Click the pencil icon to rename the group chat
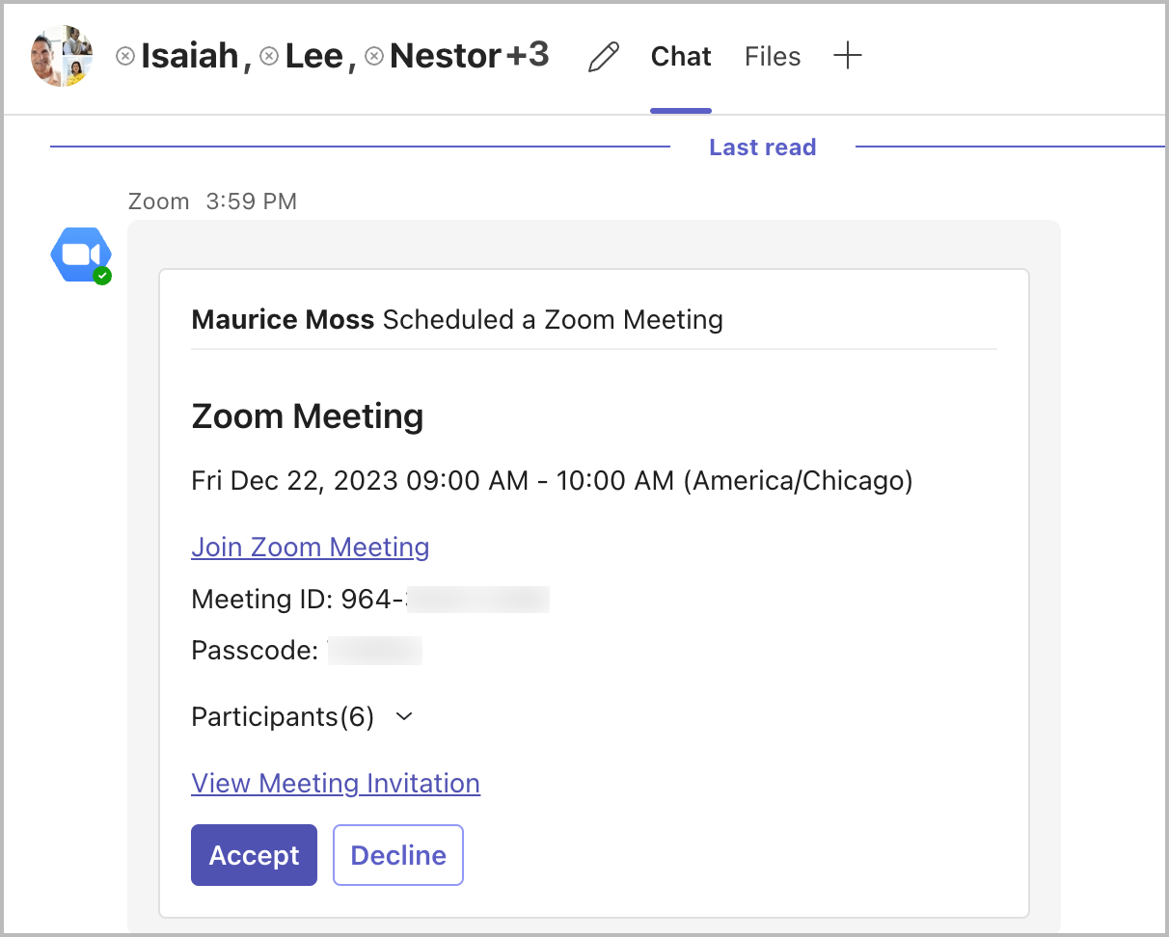 click(x=603, y=57)
